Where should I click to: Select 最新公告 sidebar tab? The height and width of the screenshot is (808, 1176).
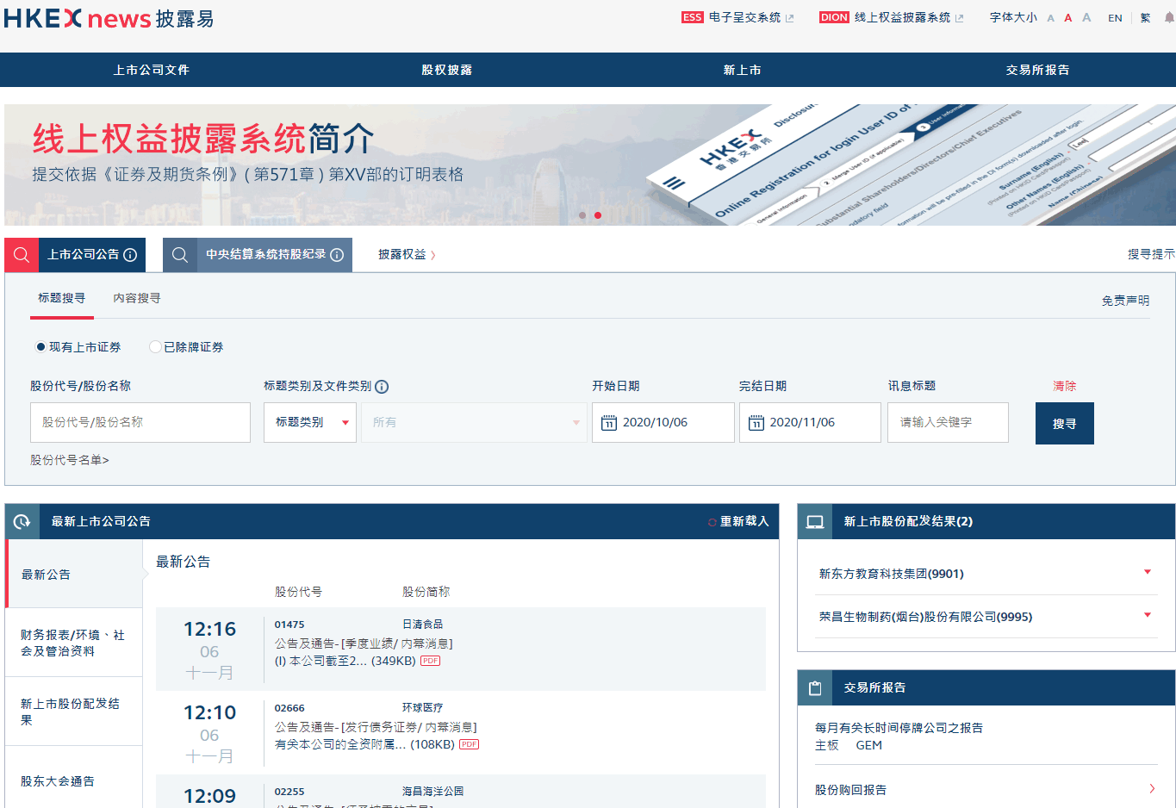click(x=74, y=574)
